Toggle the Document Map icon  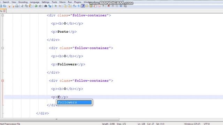click(91, 6)
